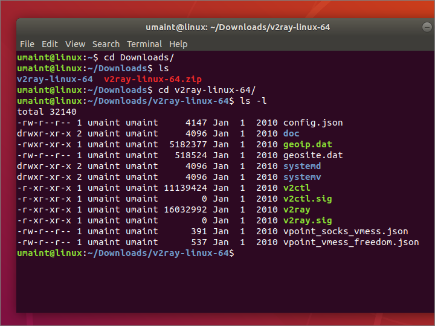
Task: Click the green geoip.dat filename
Action: click(307, 144)
